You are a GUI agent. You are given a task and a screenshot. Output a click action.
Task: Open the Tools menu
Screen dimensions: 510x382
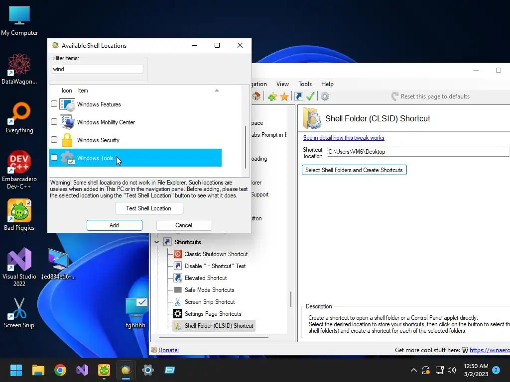[x=305, y=84]
